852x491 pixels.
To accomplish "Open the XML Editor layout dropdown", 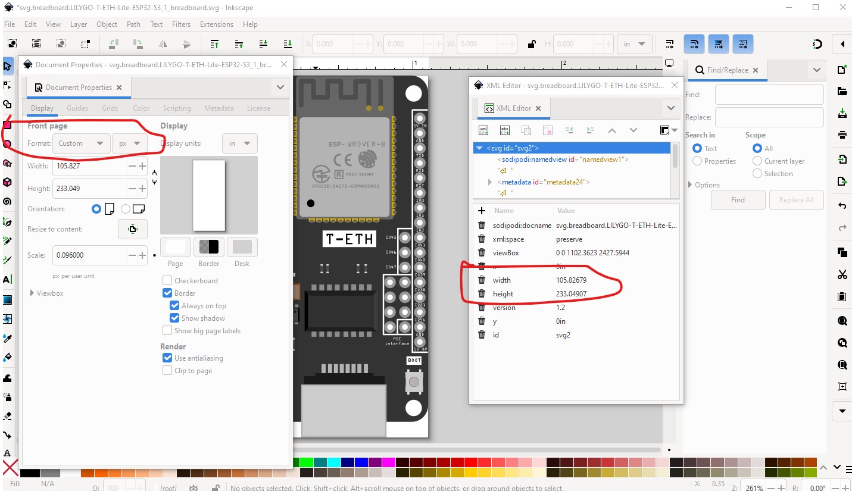I will point(669,130).
